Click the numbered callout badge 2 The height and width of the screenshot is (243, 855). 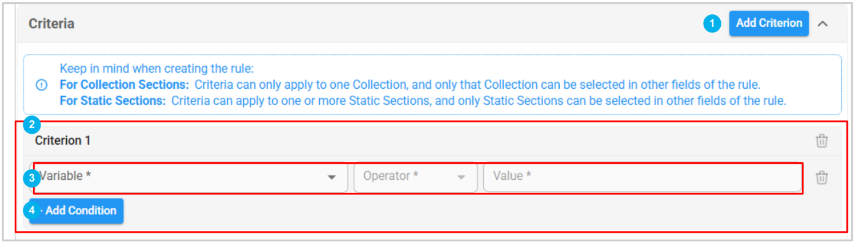tap(32, 125)
